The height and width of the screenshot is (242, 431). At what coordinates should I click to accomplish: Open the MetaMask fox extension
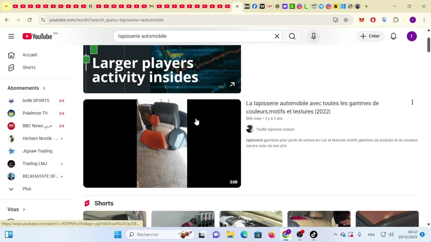tap(362, 20)
